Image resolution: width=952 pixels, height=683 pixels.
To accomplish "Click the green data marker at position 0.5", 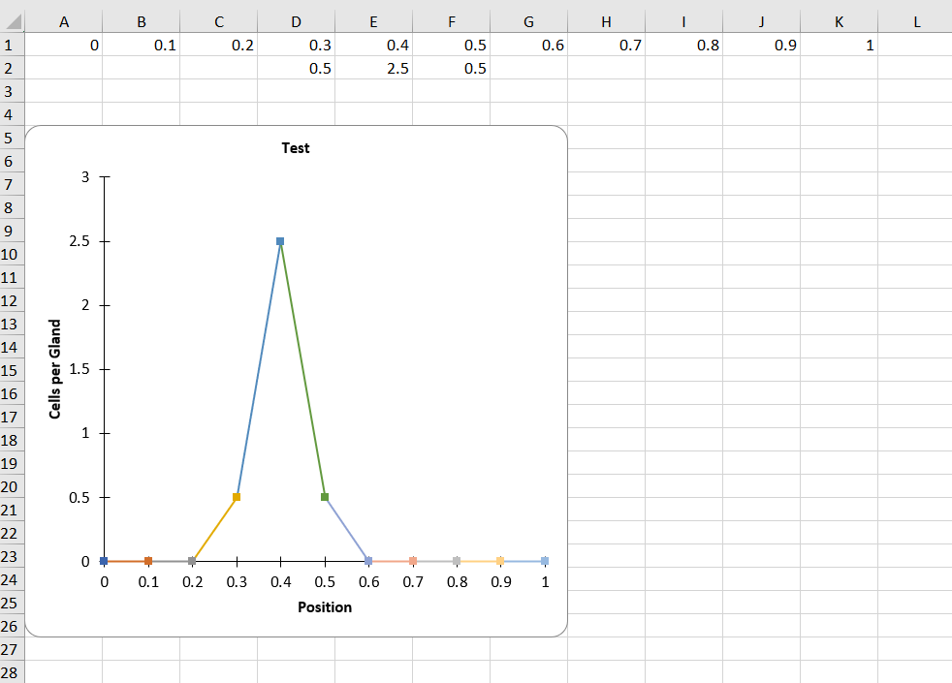I will point(325,497).
